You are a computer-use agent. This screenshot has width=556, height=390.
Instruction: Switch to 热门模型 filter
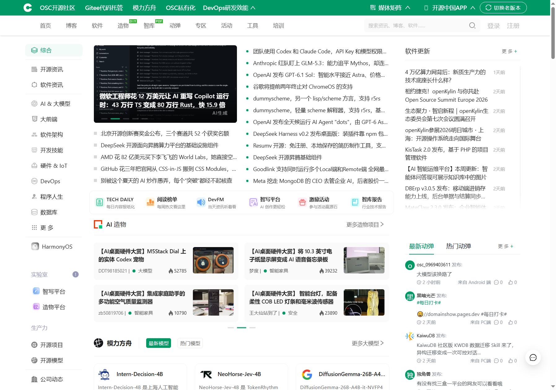coord(190,343)
